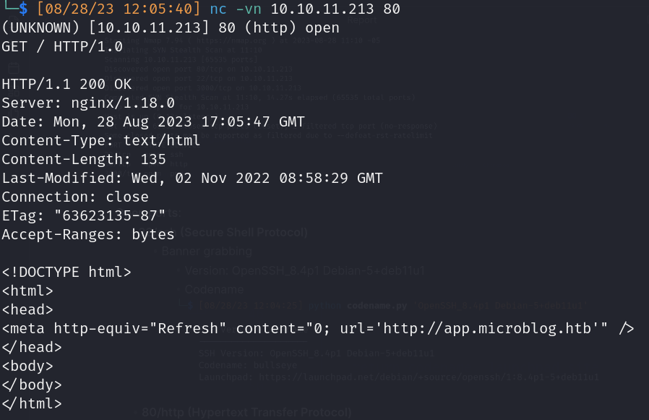
Task: Click the opening <body> tag
Action: [x=27, y=367]
